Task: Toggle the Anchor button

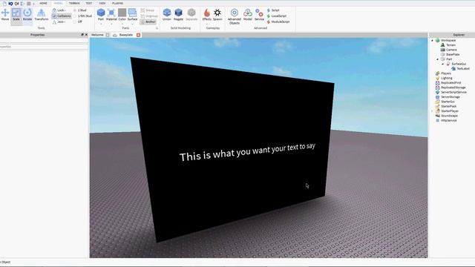Action: click(x=148, y=22)
